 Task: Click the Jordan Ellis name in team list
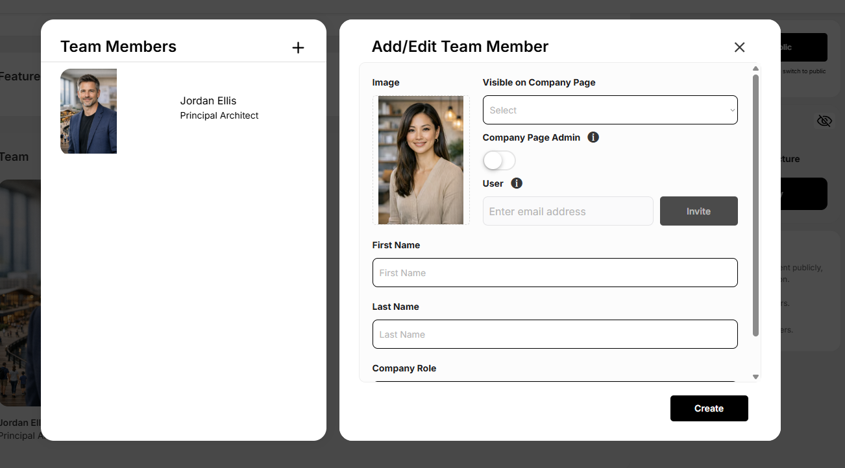point(208,100)
